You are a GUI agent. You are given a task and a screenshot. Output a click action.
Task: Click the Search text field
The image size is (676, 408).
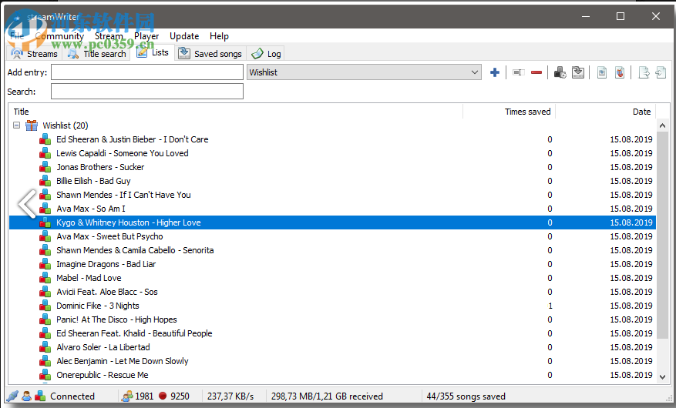point(147,92)
